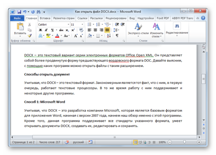Click the Text Effects glowing A icon

coord(40,36)
